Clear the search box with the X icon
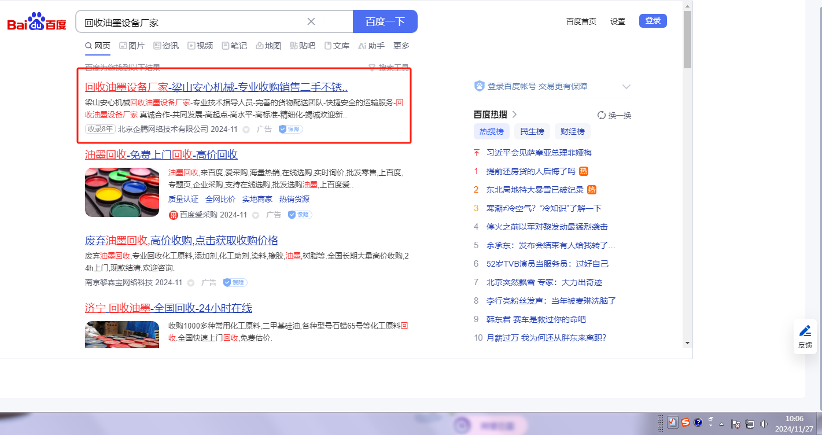This screenshot has width=822, height=435. click(x=311, y=21)
